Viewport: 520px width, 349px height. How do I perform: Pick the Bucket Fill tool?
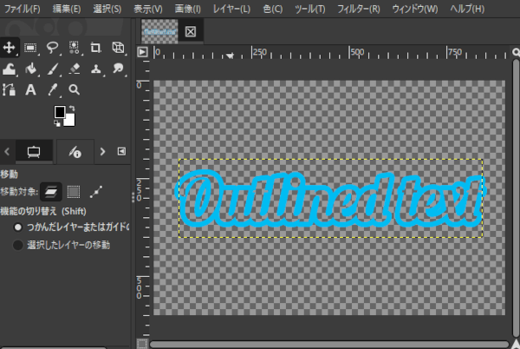pyautogui.click(x=30, y=69)
